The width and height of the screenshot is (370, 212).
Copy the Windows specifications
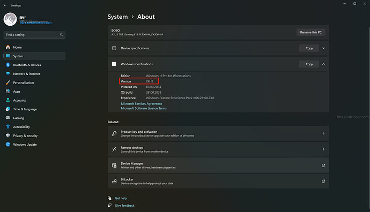[x=309, y=64]
